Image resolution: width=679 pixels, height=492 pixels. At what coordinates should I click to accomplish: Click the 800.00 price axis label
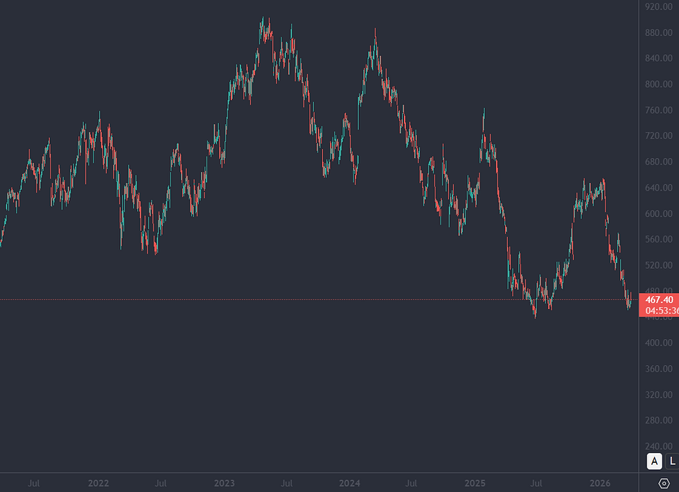[x=659, y=84]
